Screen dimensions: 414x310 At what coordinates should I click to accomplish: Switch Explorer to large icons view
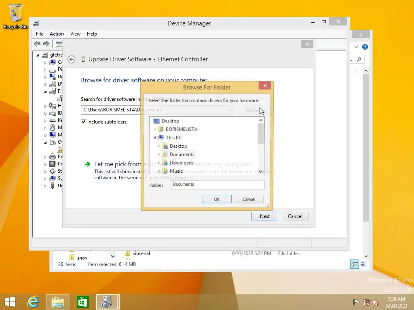pyautogui.click(x=363, y=264)
